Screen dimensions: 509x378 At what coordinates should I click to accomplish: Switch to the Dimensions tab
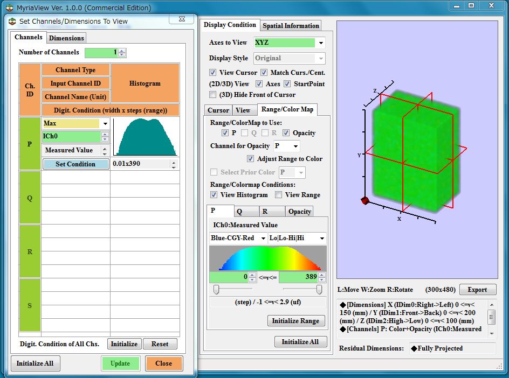[66, 38]
